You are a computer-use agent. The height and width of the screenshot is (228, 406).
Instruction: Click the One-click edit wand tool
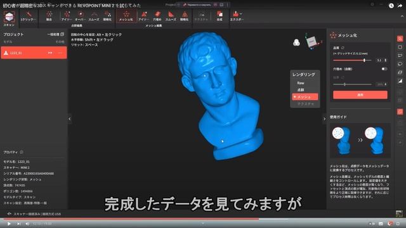[28, 16]
